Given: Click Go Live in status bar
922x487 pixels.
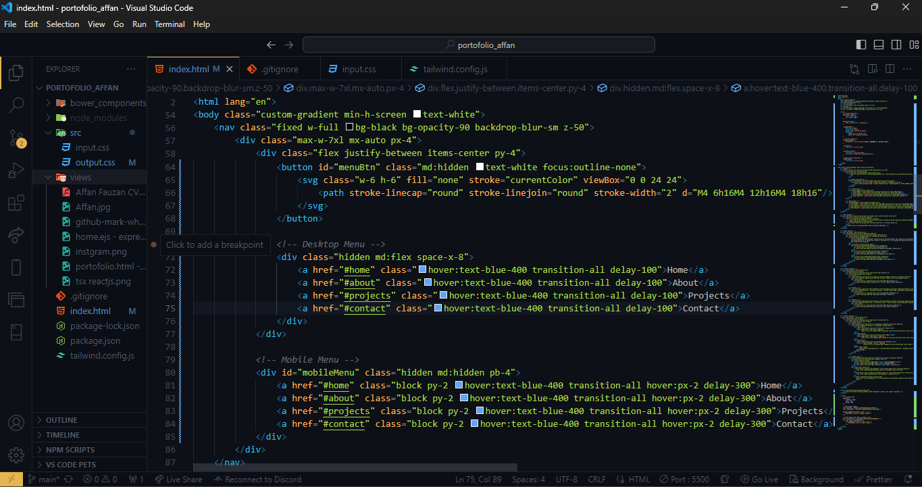Looking at the screenshot, I should 759,480.
